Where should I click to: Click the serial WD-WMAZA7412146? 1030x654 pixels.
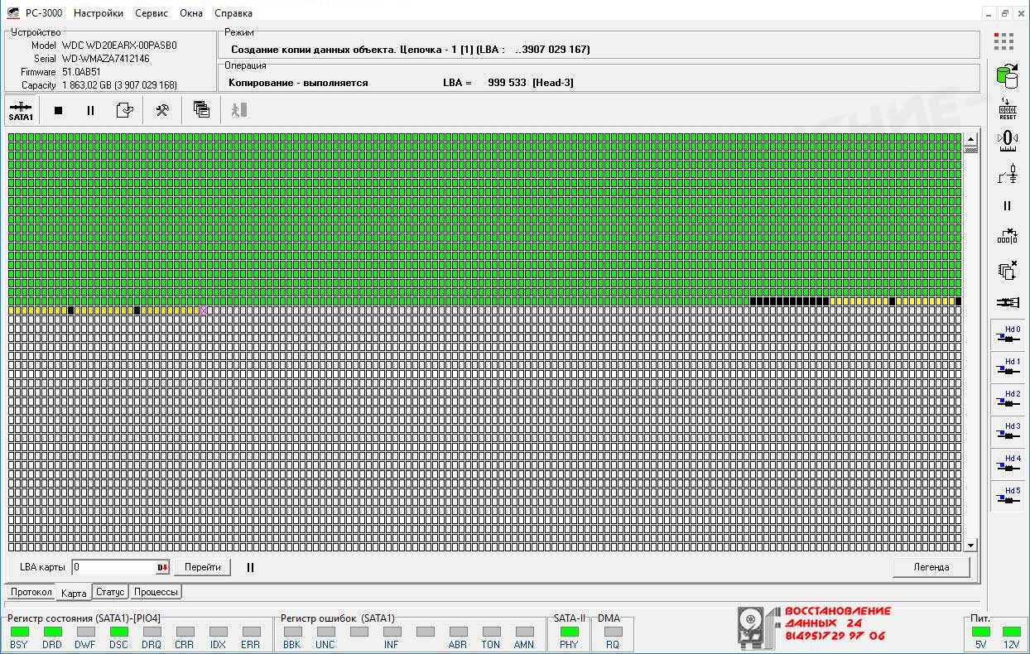[106, 59]
